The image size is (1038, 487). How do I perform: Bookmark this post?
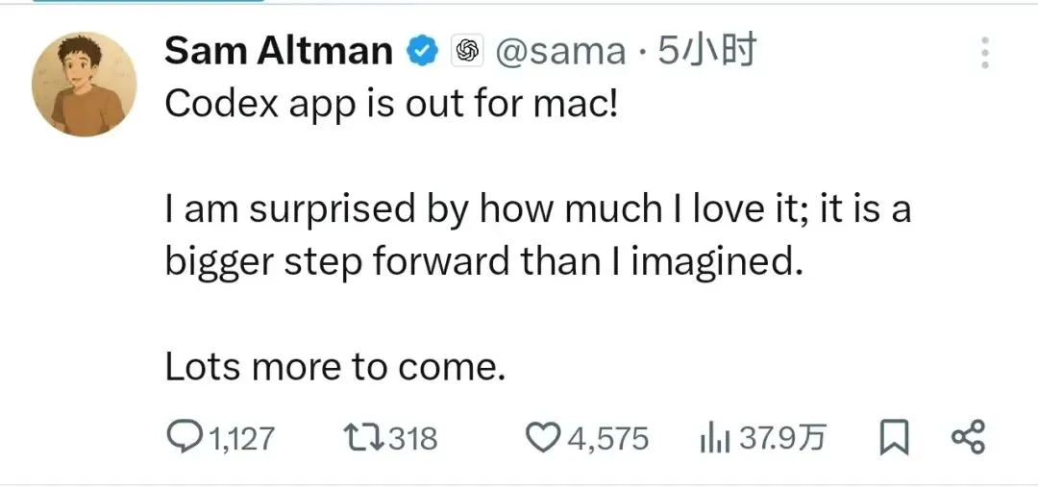click(895, 438)
